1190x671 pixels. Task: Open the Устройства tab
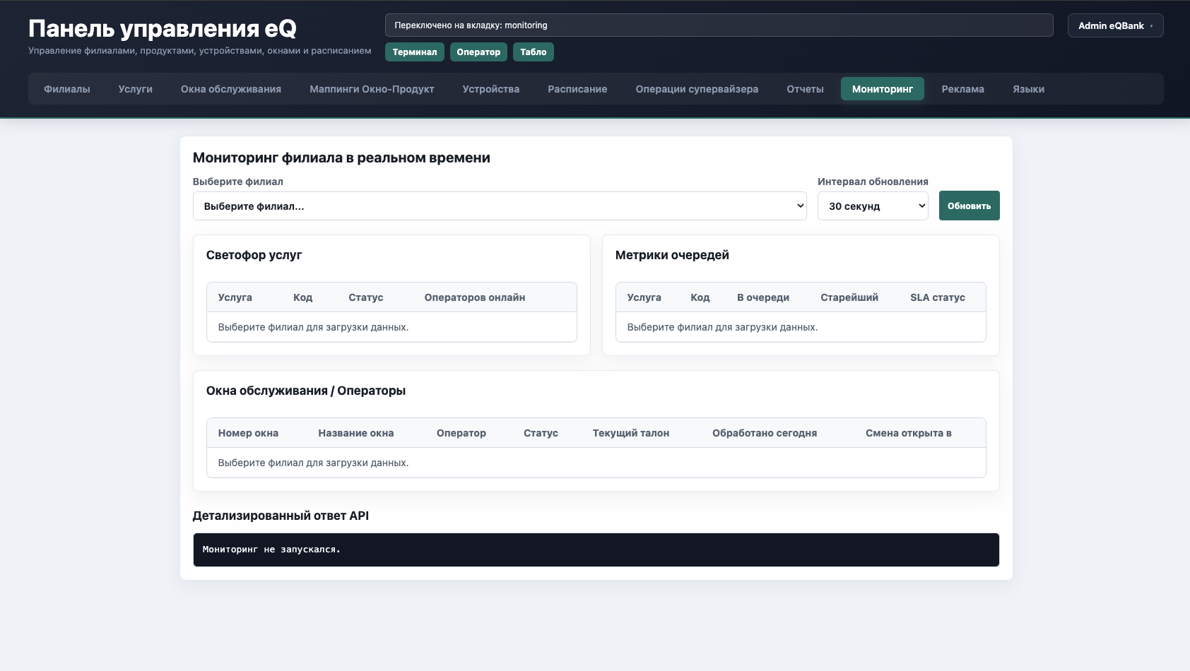click(x=491, y=89)
